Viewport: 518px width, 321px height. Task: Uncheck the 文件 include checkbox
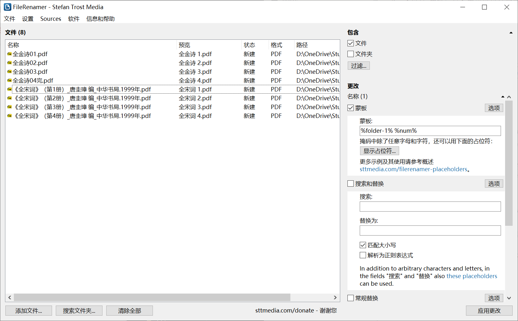[x=351, y=43]
